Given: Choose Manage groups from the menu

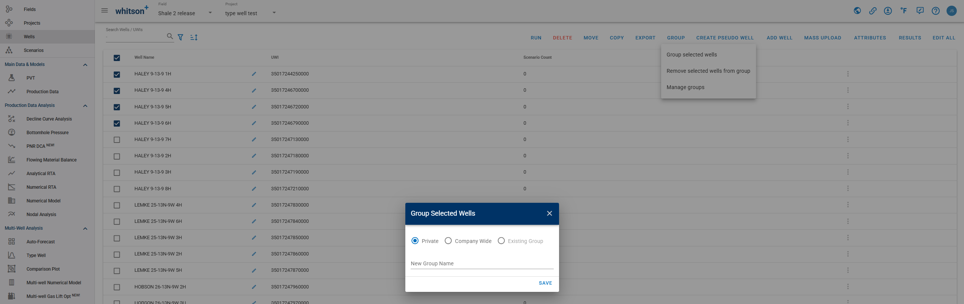Looking at the screenshot, I should click(x=685, y=87).
